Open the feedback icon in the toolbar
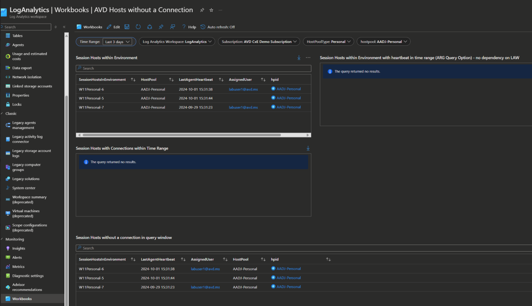This screenshot has width=532, height=306. 173,27
